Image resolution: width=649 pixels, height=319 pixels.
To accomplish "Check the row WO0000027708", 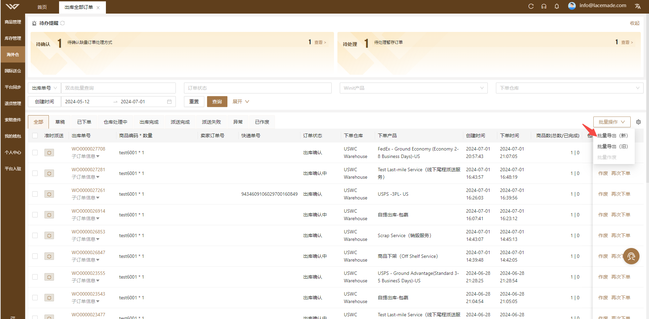I will (x=35, y=153).
